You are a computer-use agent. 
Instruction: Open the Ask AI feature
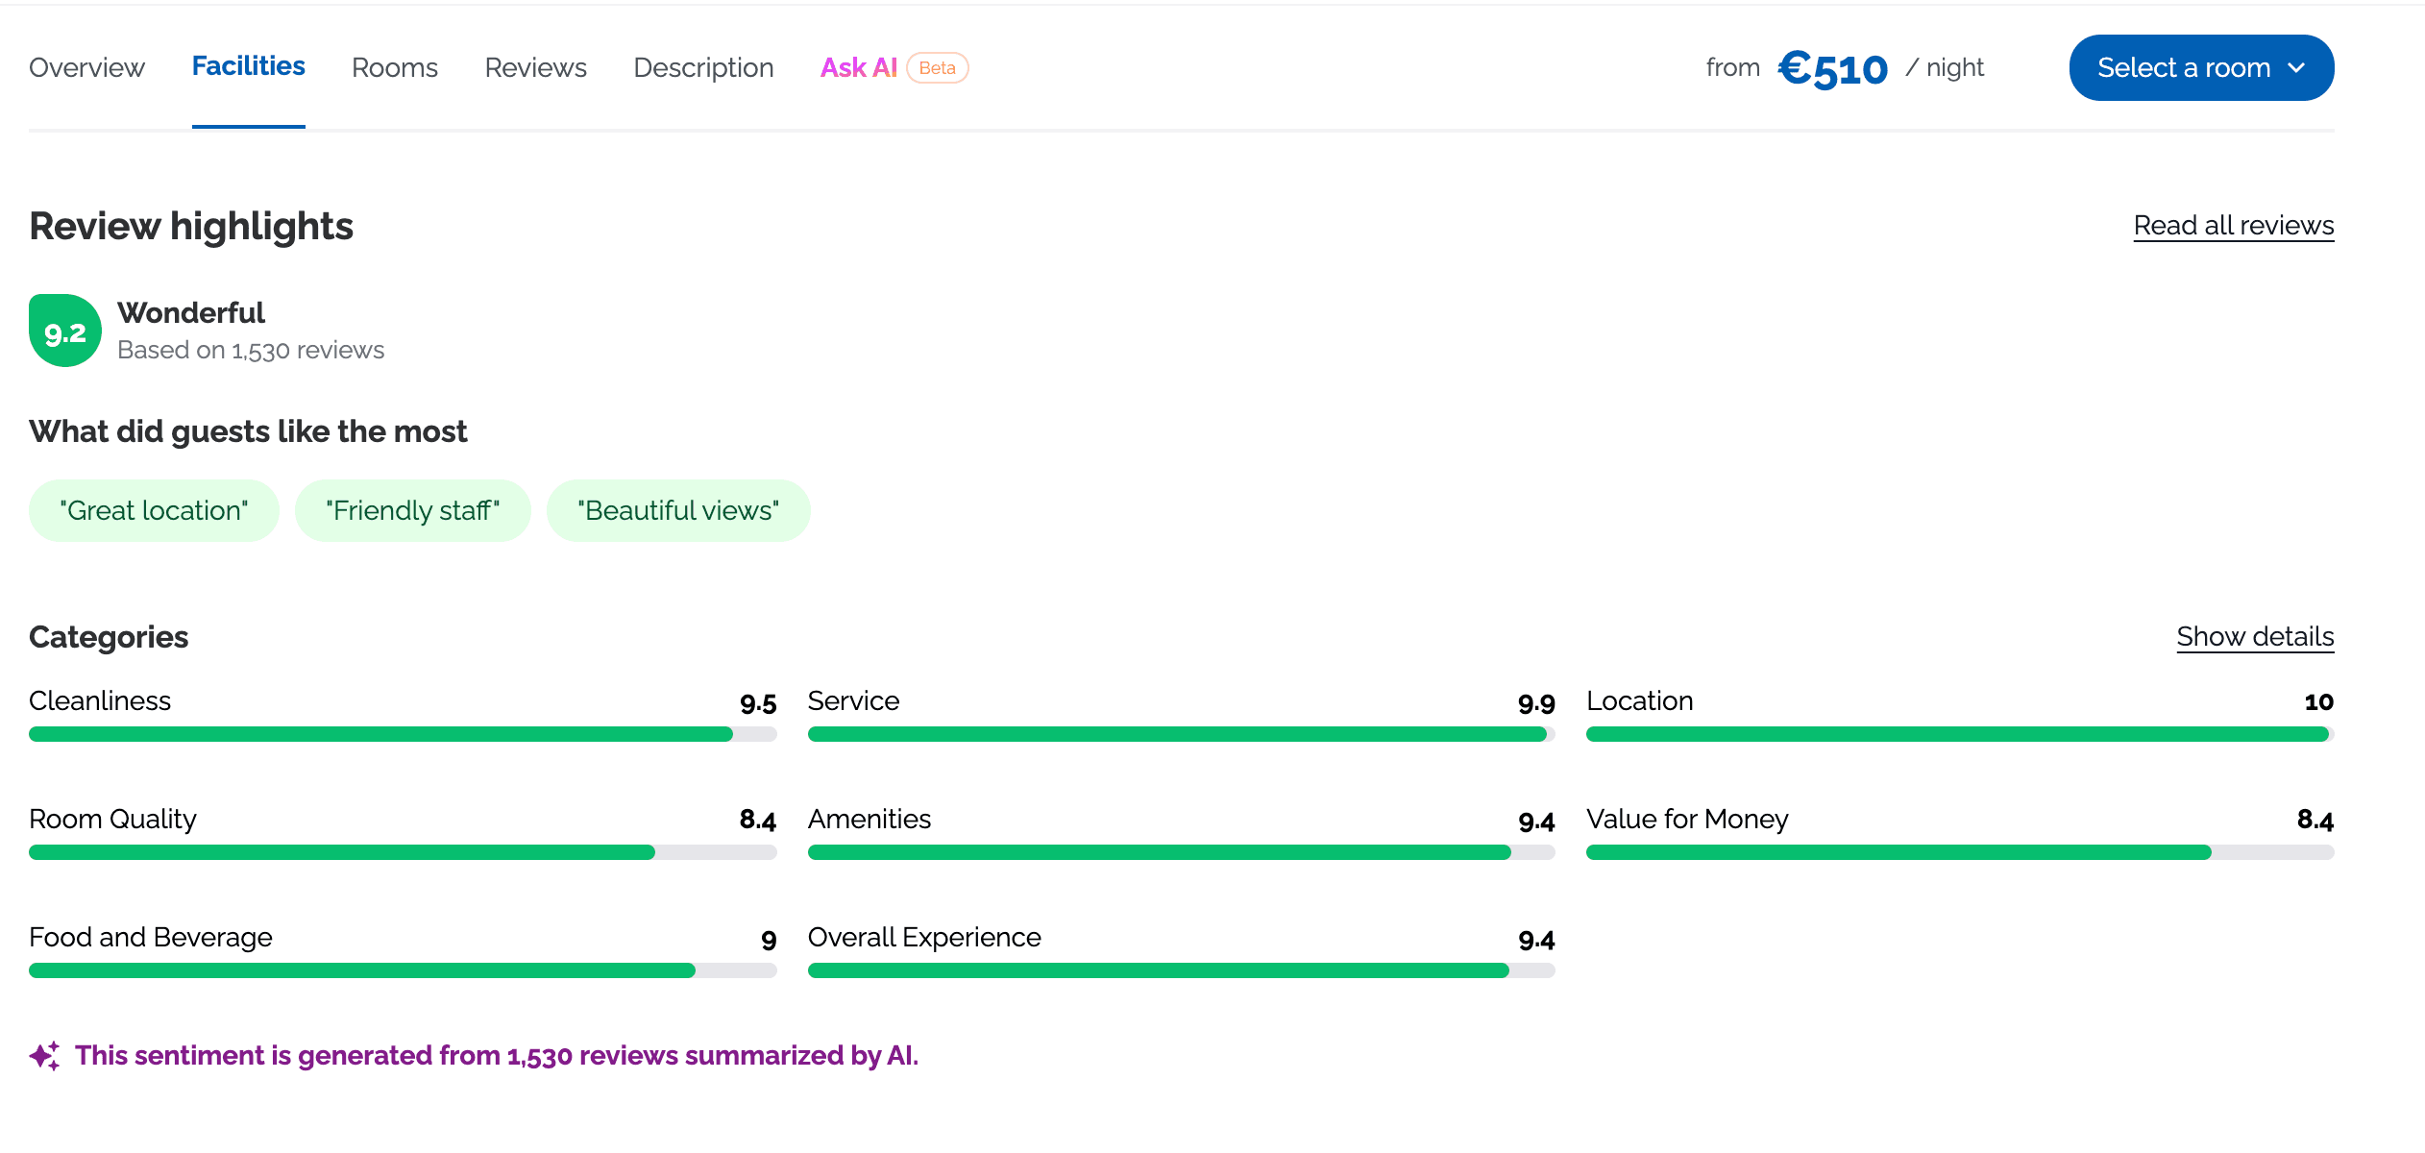pyautogui.click(x=859, y=67)
